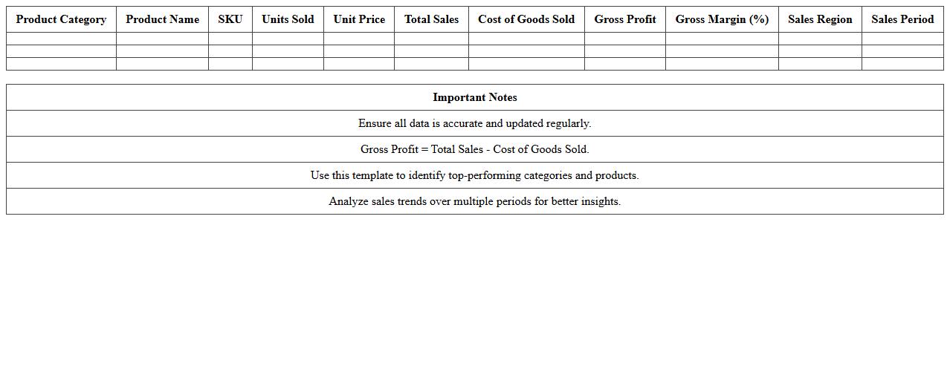Click the Unit Price column header
This screenshot has width=950, height=372.
click(x=359, y=19)
